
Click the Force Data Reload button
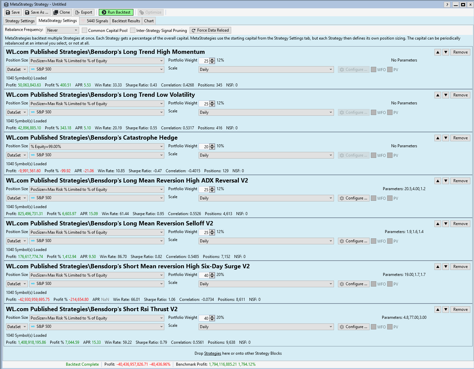(210, 30)
